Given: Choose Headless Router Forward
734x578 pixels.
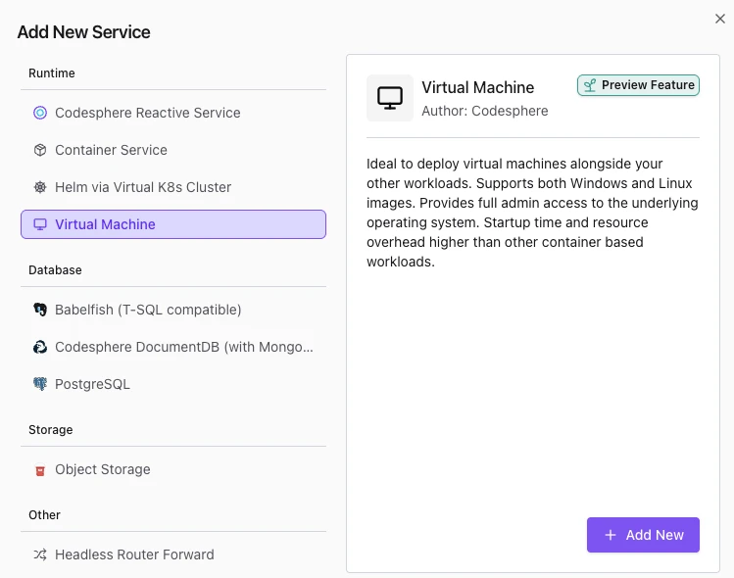Looking at the screenshot, I should 173,554.
